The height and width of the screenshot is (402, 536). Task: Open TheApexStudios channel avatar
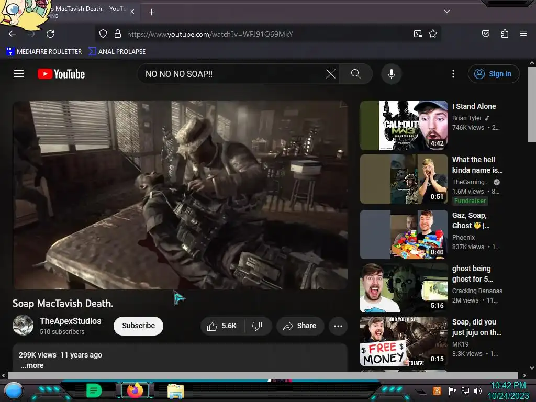click(23, 325)
